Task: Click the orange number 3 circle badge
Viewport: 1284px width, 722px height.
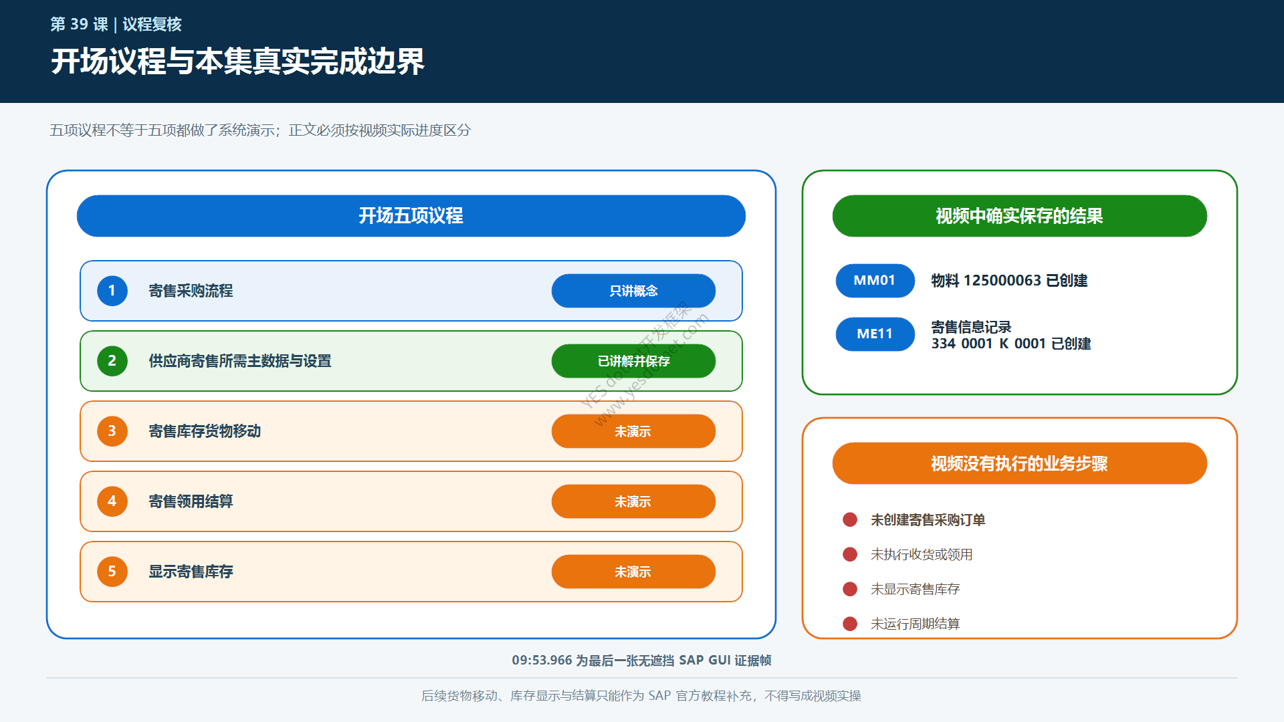Action: [112, 431]
